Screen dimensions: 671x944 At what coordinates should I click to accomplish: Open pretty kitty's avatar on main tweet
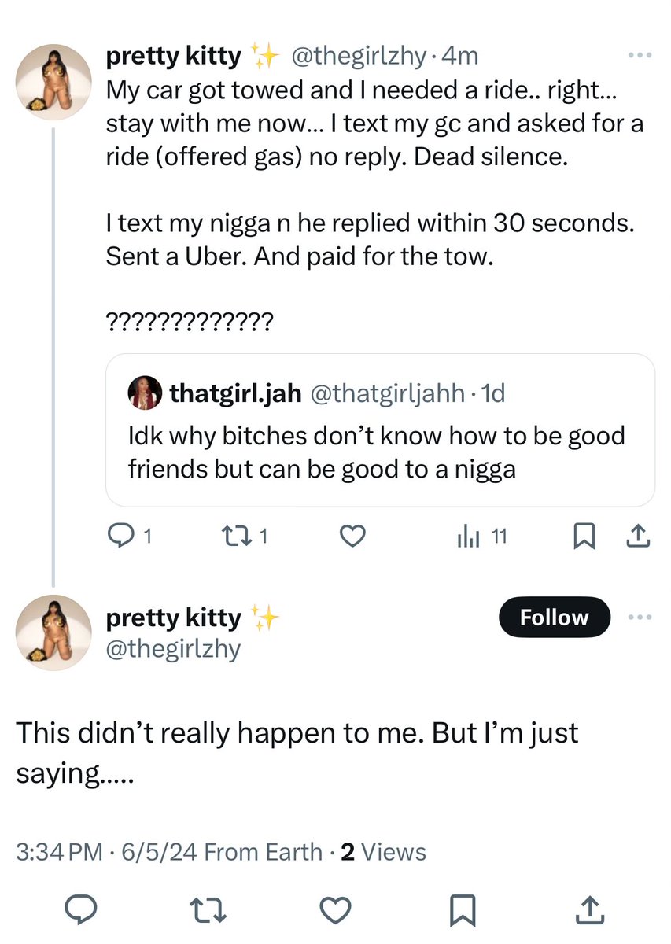[53, 633]
